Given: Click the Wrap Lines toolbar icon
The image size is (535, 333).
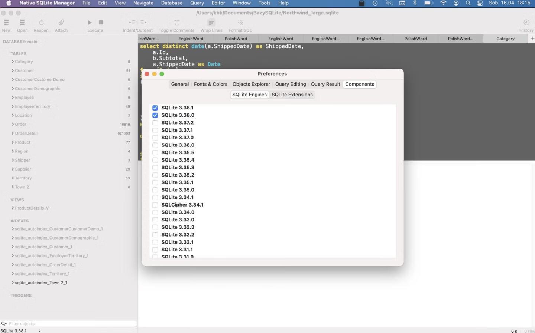Looking at the screenshot, I should tap(211, 23).
